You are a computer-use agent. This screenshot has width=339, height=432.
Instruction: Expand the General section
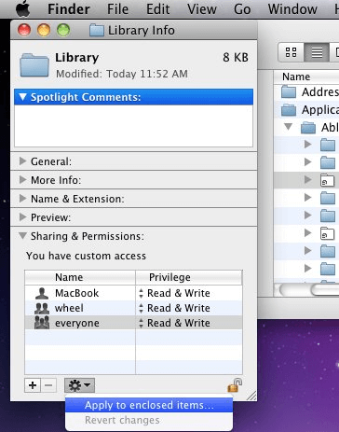click(x=22, y=161)
